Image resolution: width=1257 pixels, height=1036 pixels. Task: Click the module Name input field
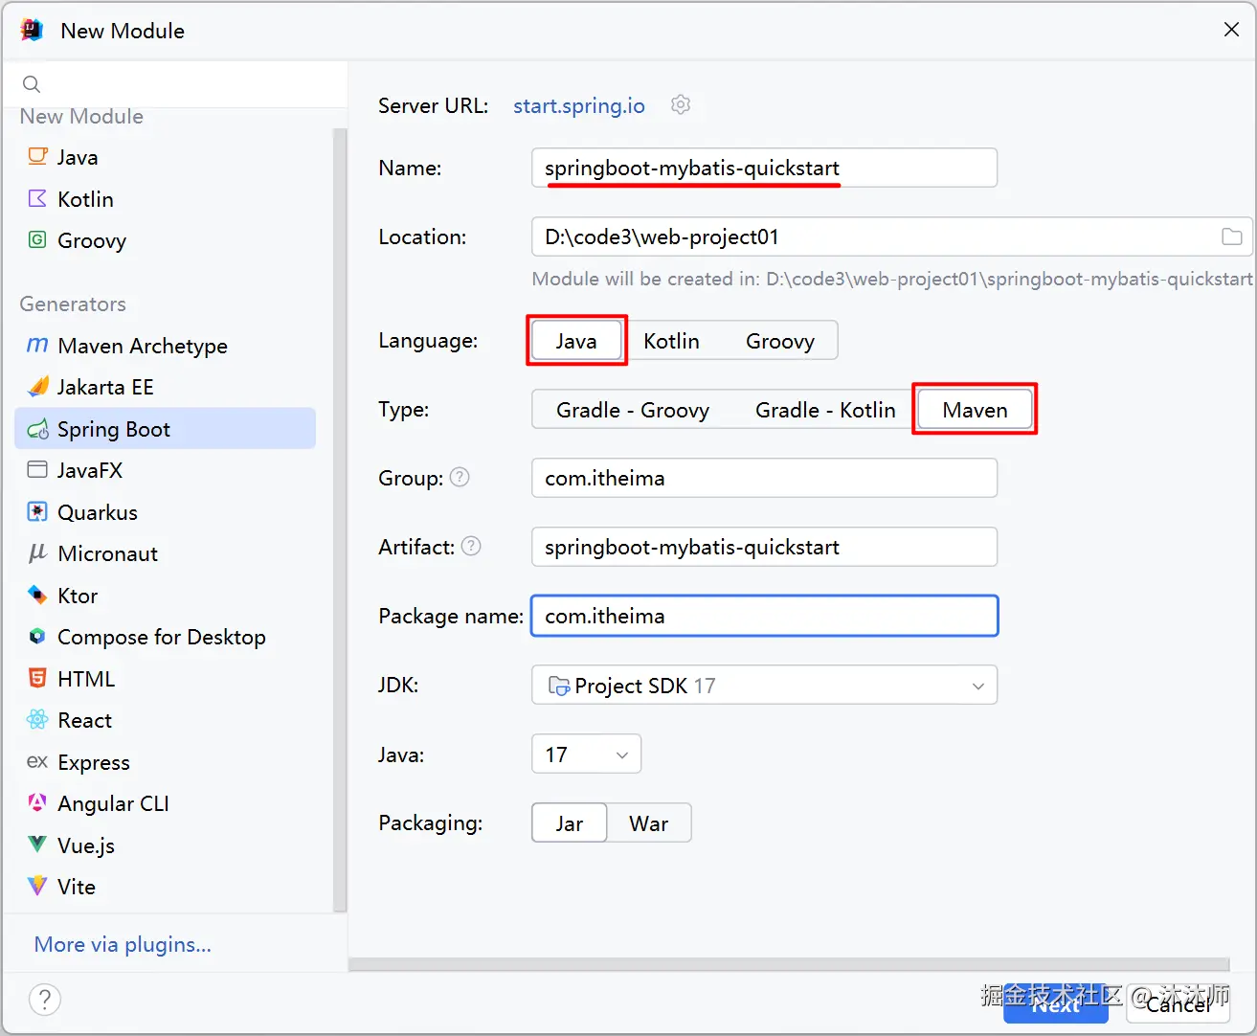point(764,168)
